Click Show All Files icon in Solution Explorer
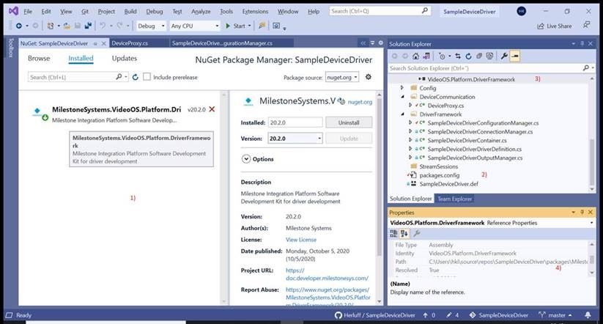The width and height of the screenshot is (603, 324). [489, 56]
